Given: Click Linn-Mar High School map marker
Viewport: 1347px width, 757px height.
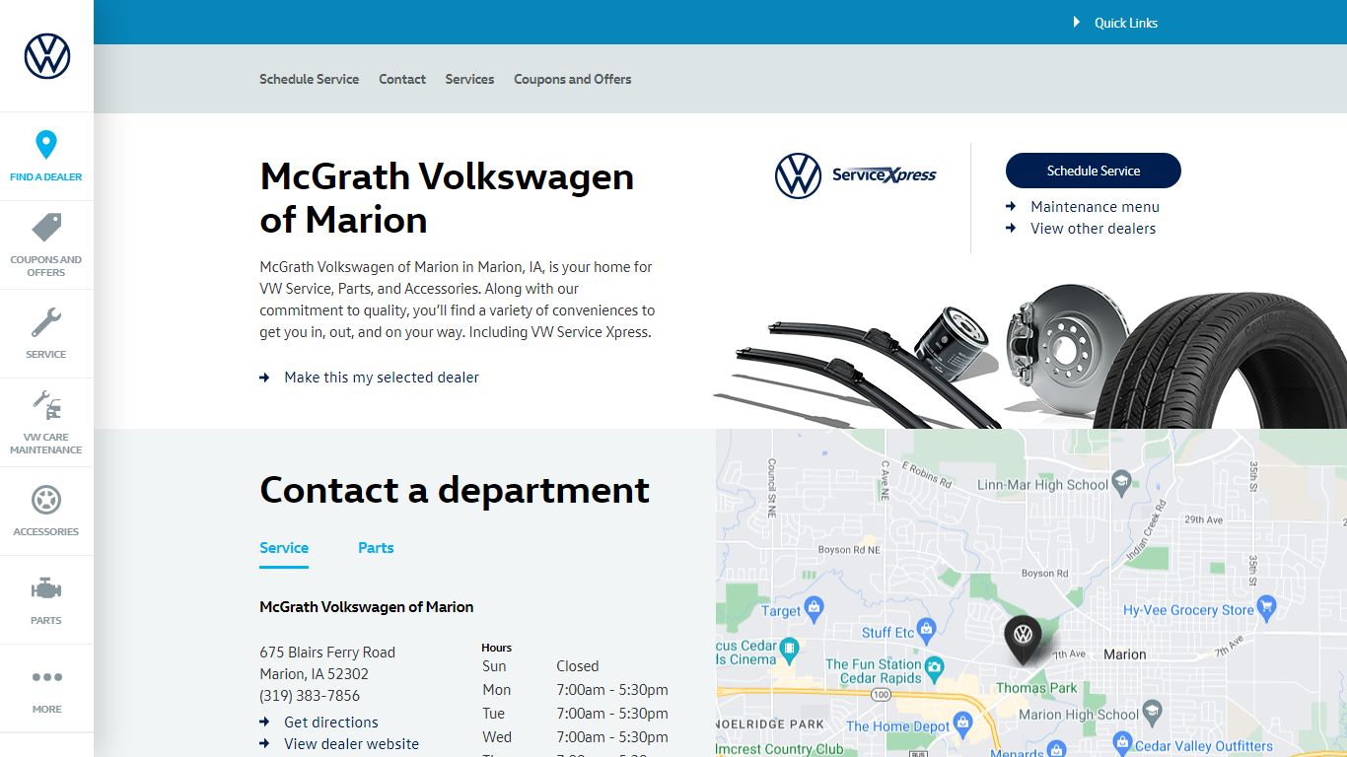Looking at the screenshot, I should click(1120, 481).
